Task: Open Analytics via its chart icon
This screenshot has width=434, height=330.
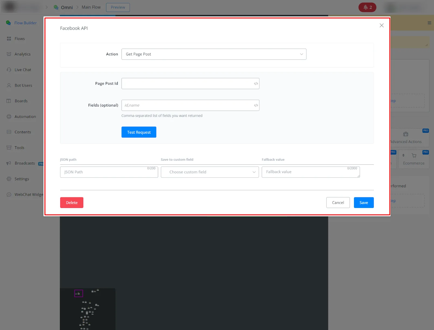Action: coord(9,54)
